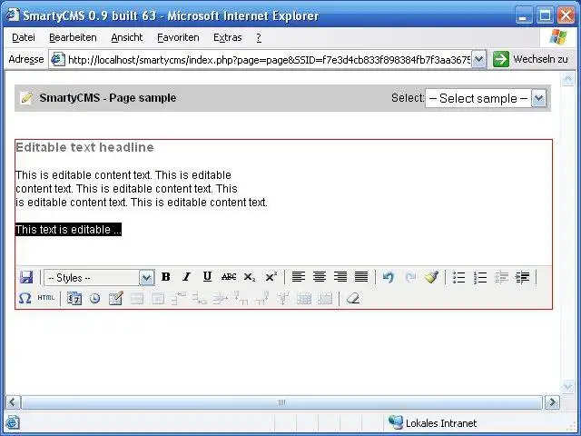Image resolution: width=581 pixels, height=436 pixels.
Task: Click the IE page icon in status bar
Action: click(12, 422)
